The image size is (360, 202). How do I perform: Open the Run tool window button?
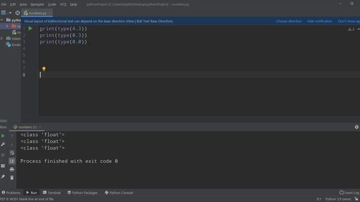click(x=31, y=193)
